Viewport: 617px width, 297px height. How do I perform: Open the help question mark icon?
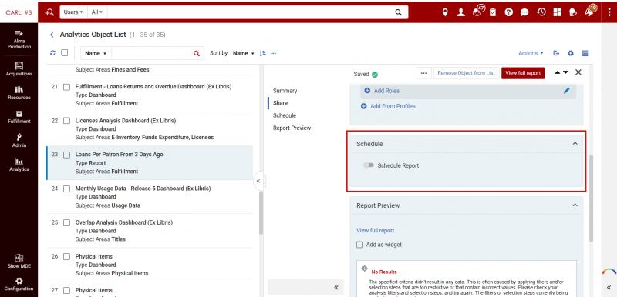click(509, 12)
